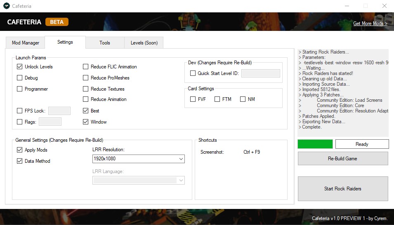394x225 pixels.
Task: Uncheck the Unlock Levels checkbox
Action: 20,66
